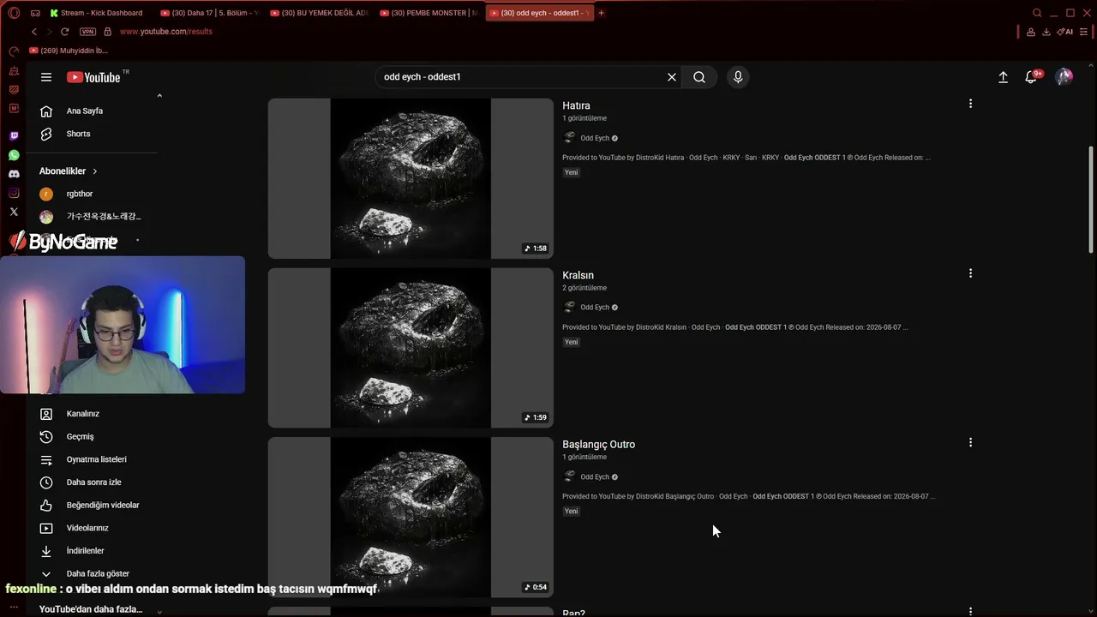1097x617 pixels.
Task: Open the Hatıra video thumbnail
Action: [411, 178]
